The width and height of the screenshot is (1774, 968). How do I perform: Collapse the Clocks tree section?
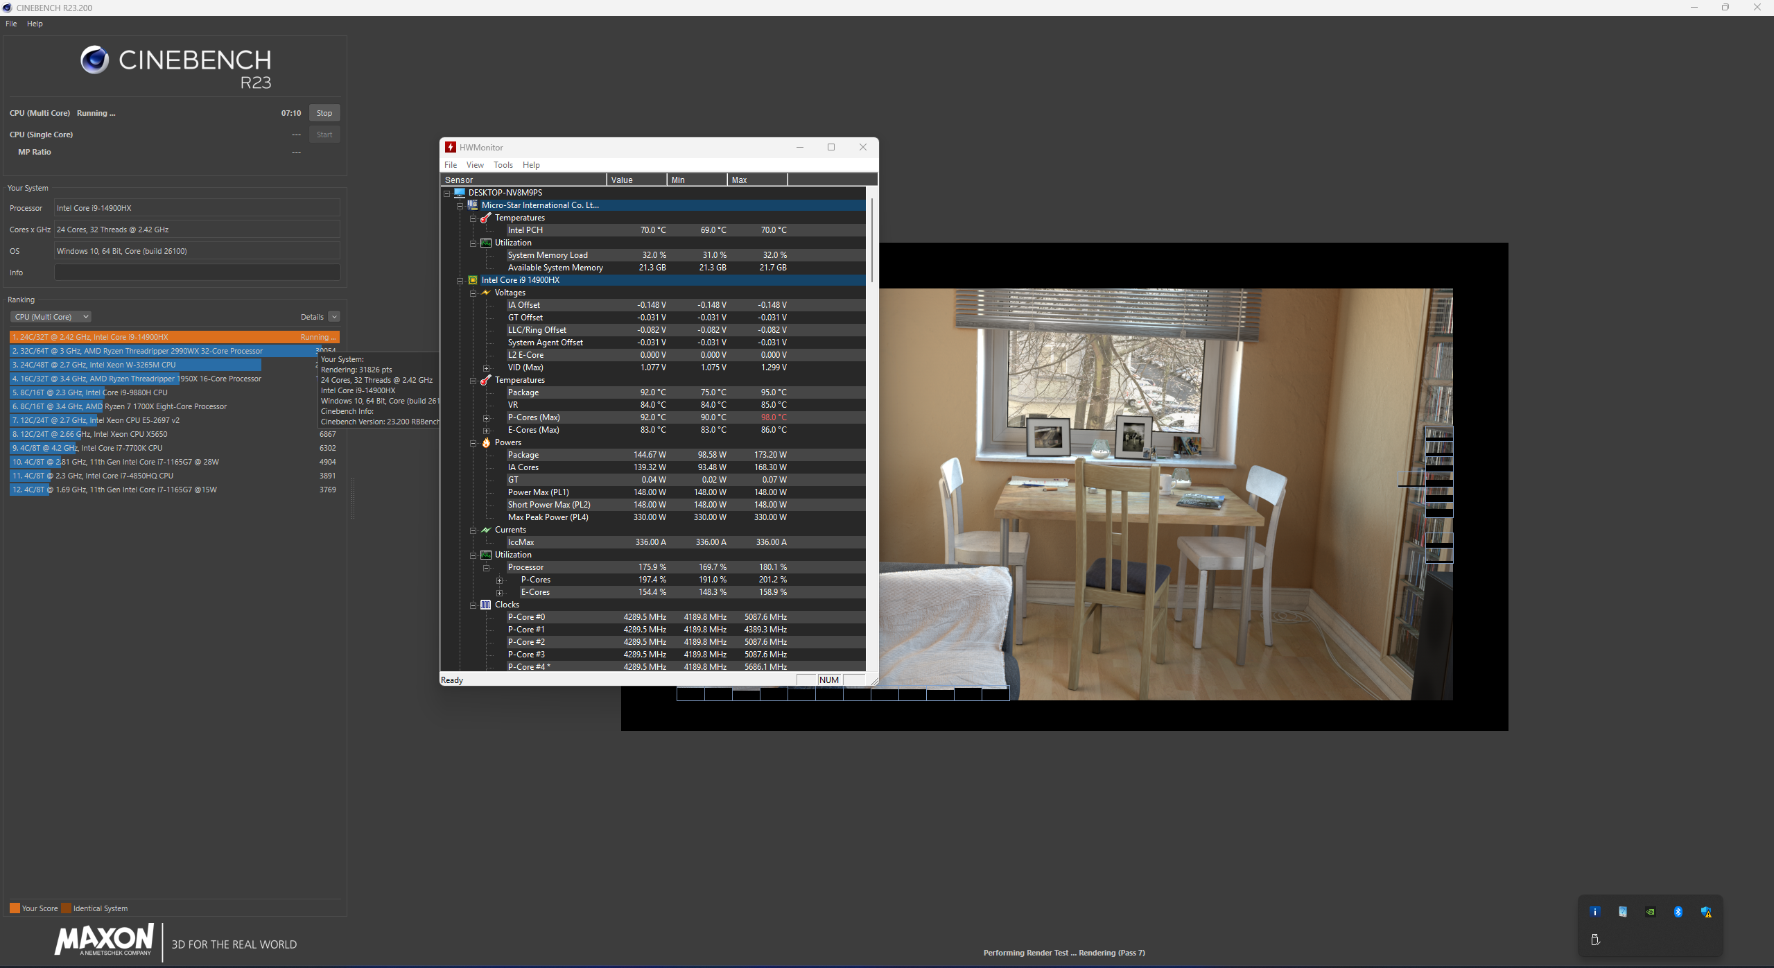tap(473, 605)
